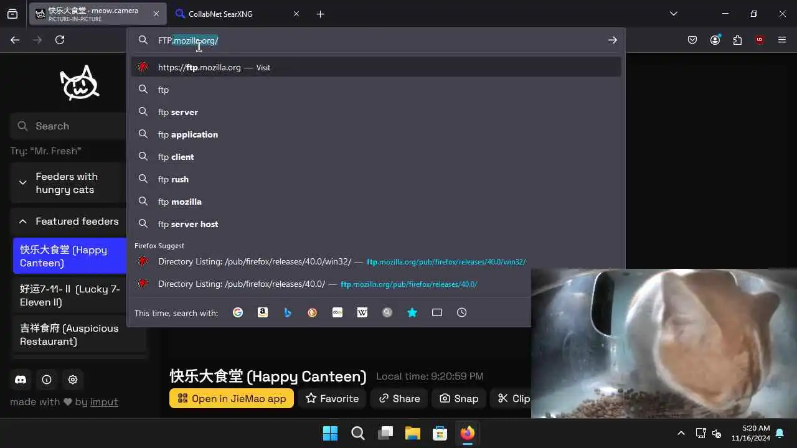Choose the 'ftp server host' suggestion
Viewport: 797px width, 448px height.
click(x=376, y=224)
